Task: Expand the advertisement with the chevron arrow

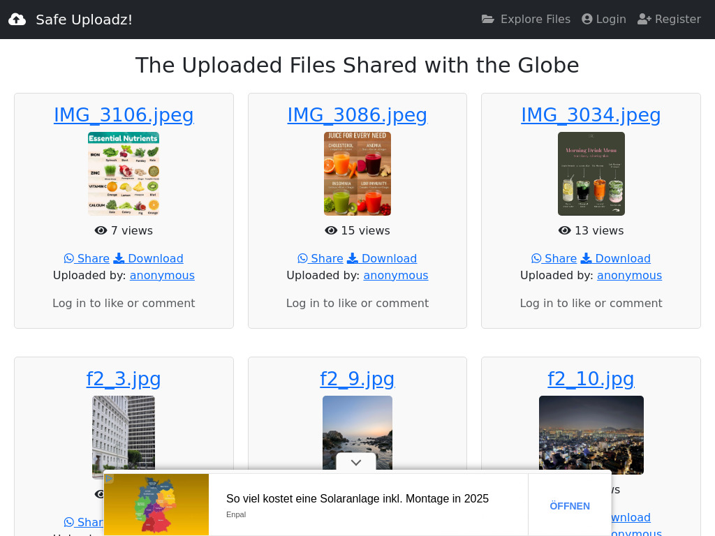Action: point(356,462)
